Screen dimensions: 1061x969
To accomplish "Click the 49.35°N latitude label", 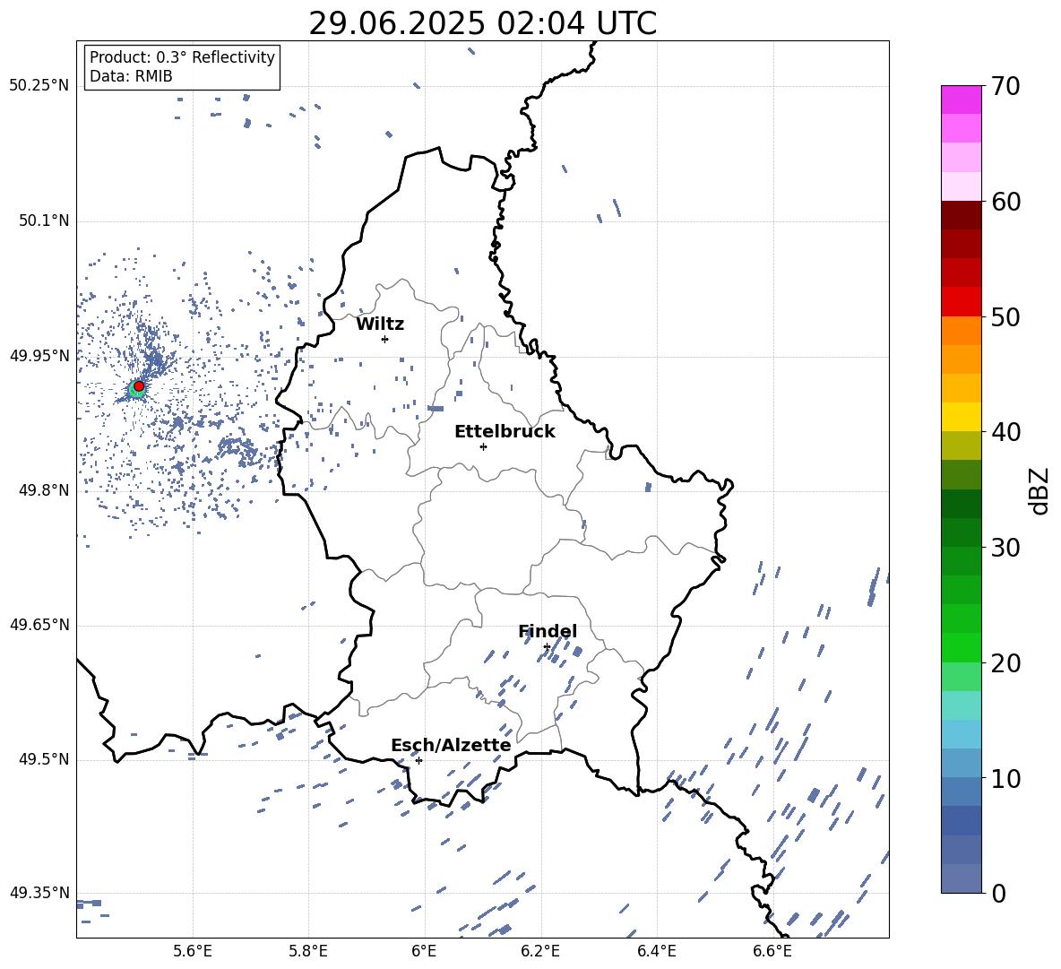I will 39,893.
